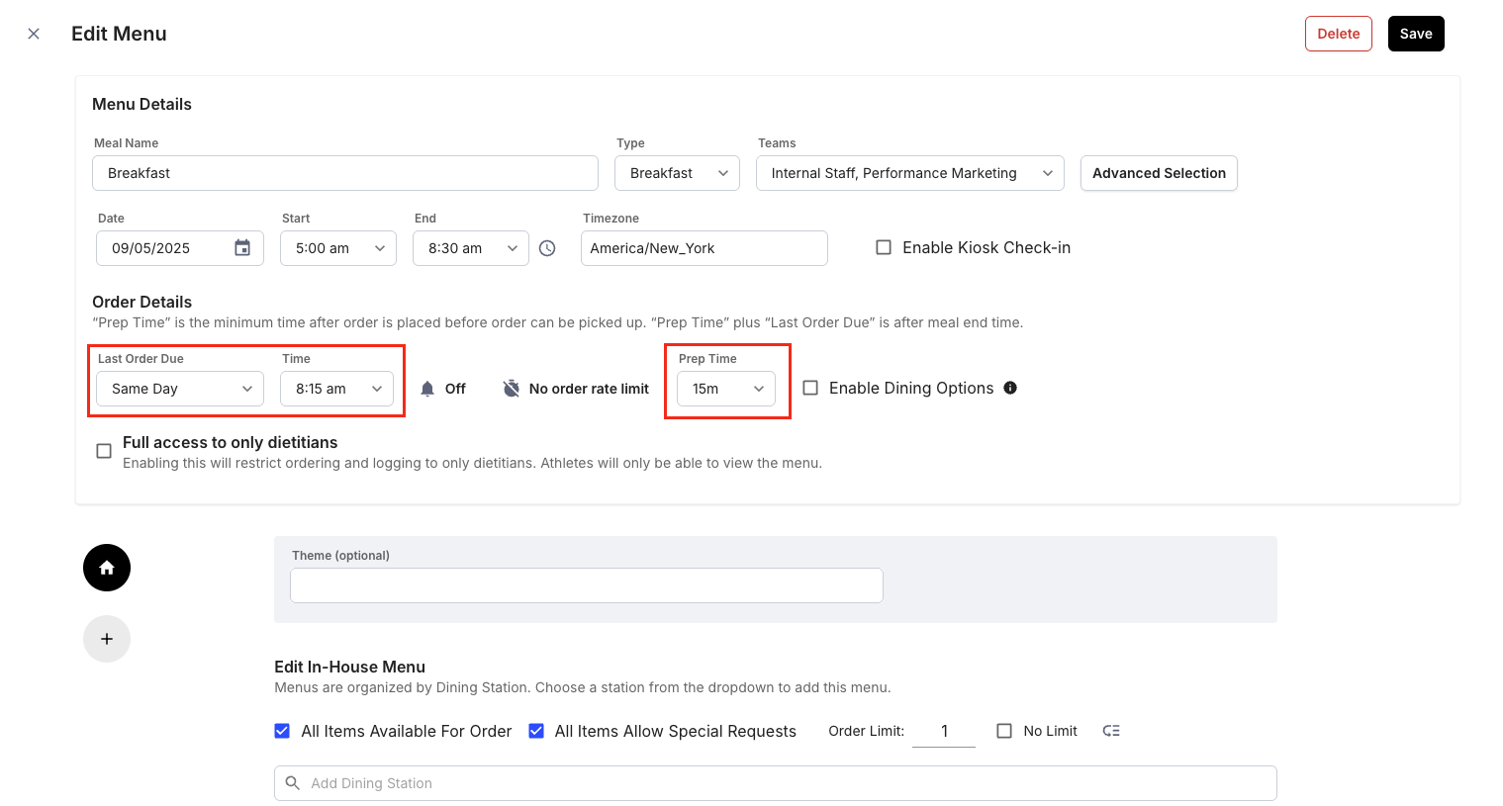The image size is (1503, 806).
Task: Click the clock icon beside End time
Action: pyautogui.click(x=547, y=248)
